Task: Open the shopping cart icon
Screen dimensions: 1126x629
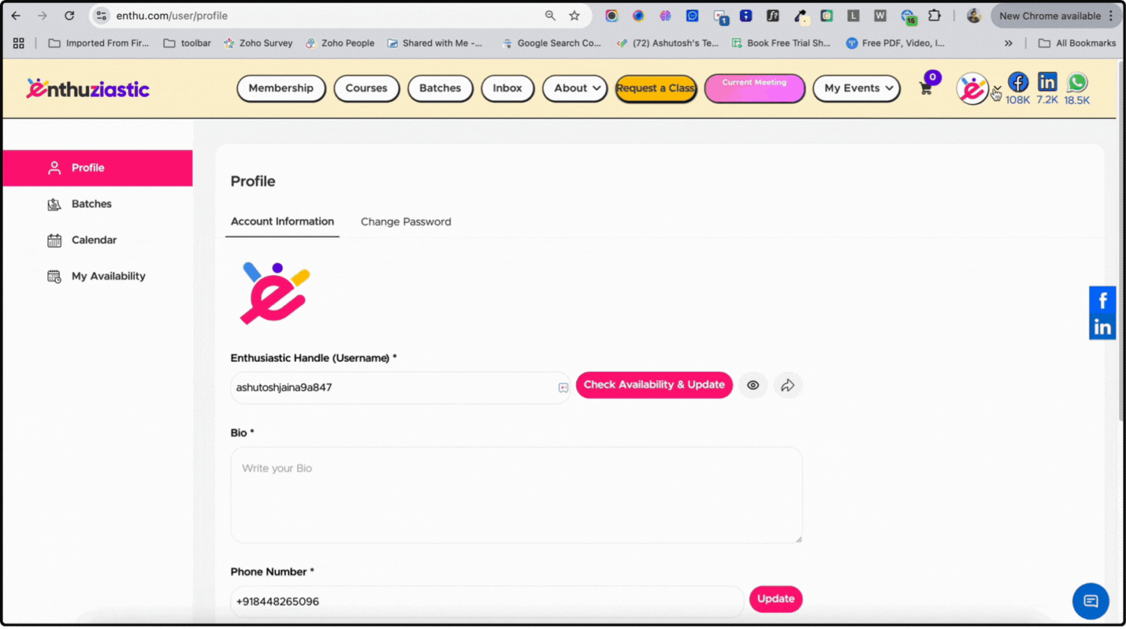Action: pos(925,89)
